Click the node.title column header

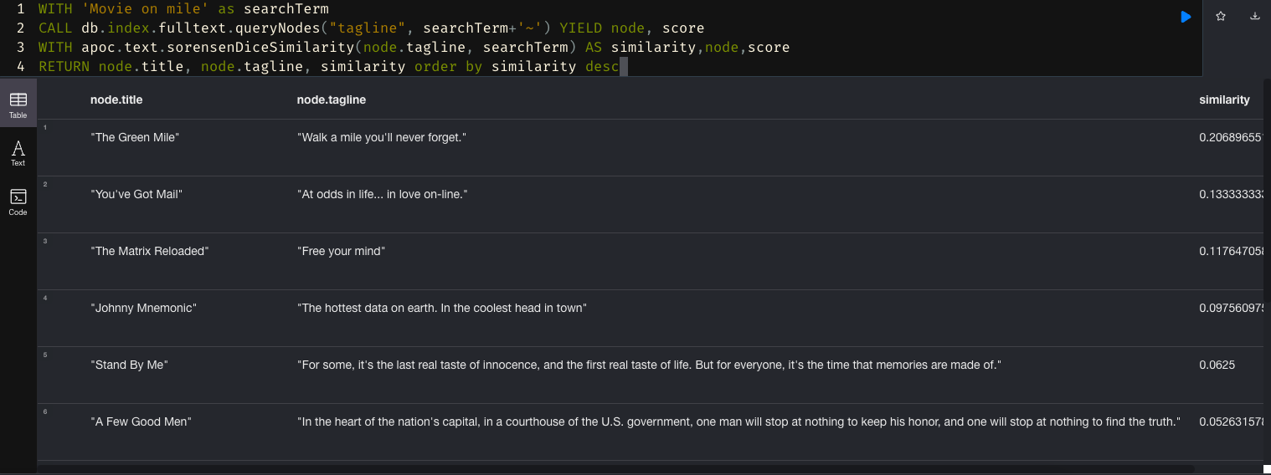coord(116,100)
